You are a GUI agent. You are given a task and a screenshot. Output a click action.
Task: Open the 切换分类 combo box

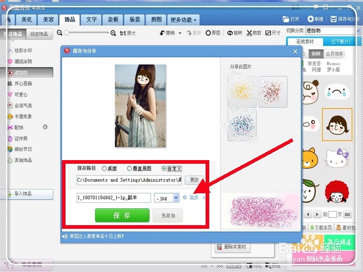click(x=331, y=31)
